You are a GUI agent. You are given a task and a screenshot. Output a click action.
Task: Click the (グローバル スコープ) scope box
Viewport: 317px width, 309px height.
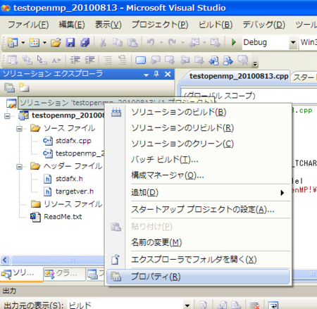(249, 95)
